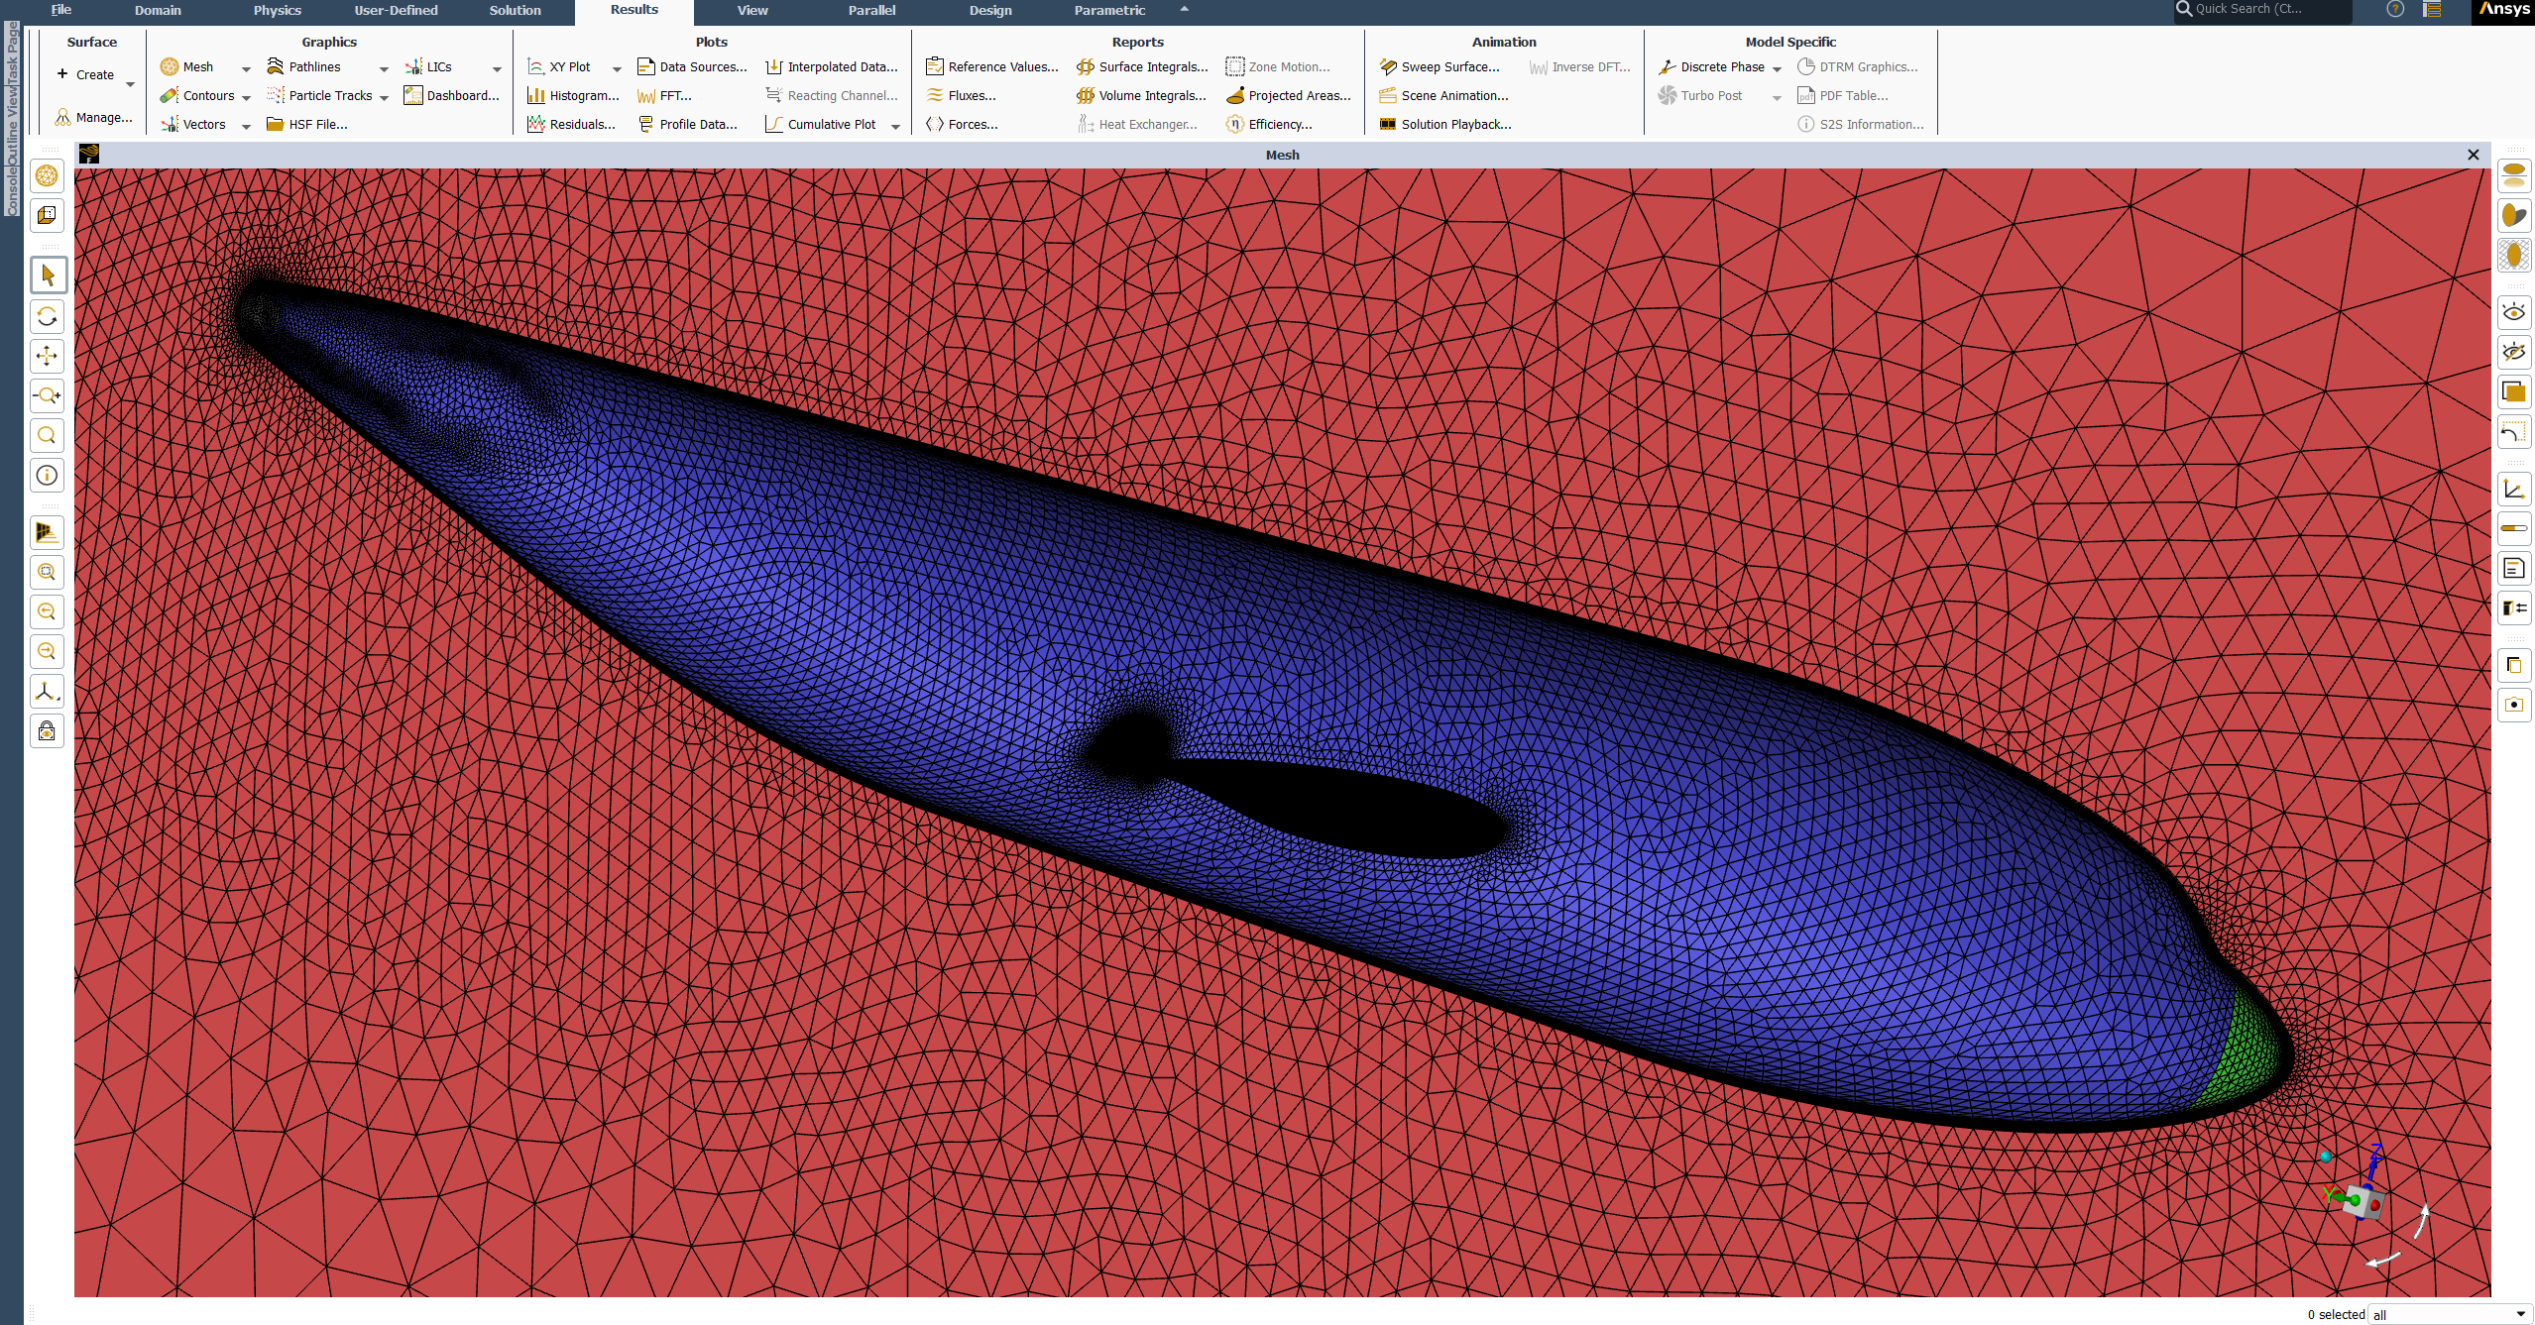This screenshot has height=1325, width=2535.
Task: Open the help question mark icon
Action: [x=2395, y=10]
